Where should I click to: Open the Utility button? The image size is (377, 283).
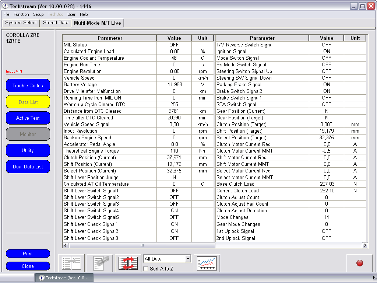click(x=28, y=150)
